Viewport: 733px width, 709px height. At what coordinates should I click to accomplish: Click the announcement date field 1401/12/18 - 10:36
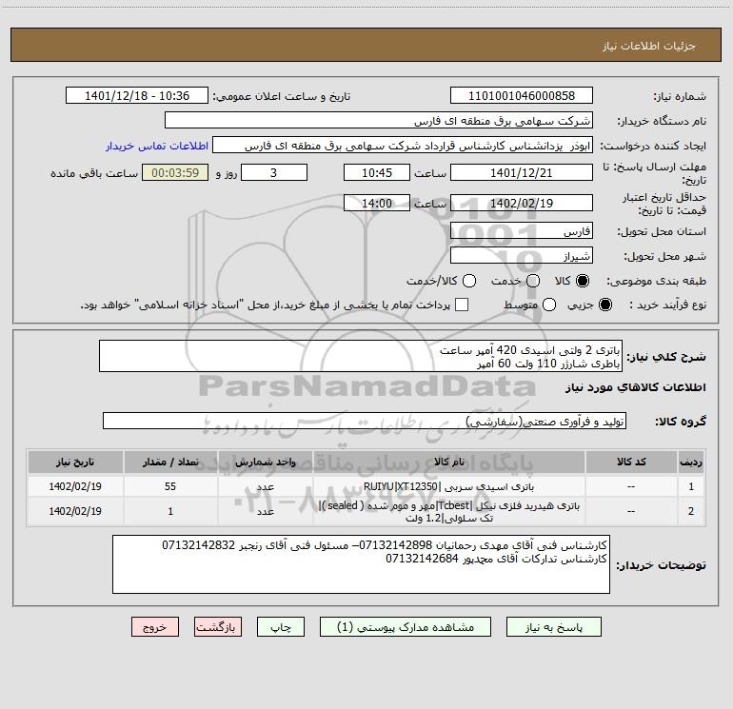point(137,96)
